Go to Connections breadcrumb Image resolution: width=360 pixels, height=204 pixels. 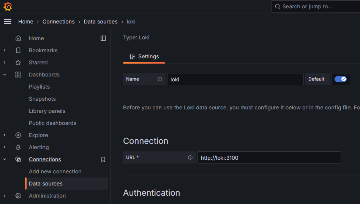pos(58,22)
